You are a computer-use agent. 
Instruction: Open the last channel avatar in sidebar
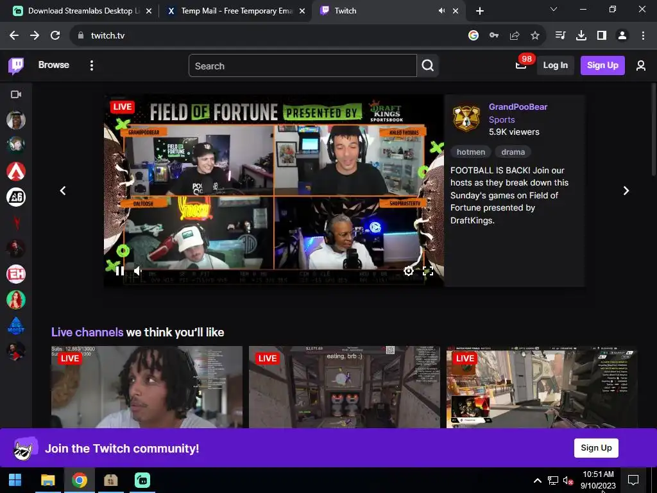click(x=16, y=351)
